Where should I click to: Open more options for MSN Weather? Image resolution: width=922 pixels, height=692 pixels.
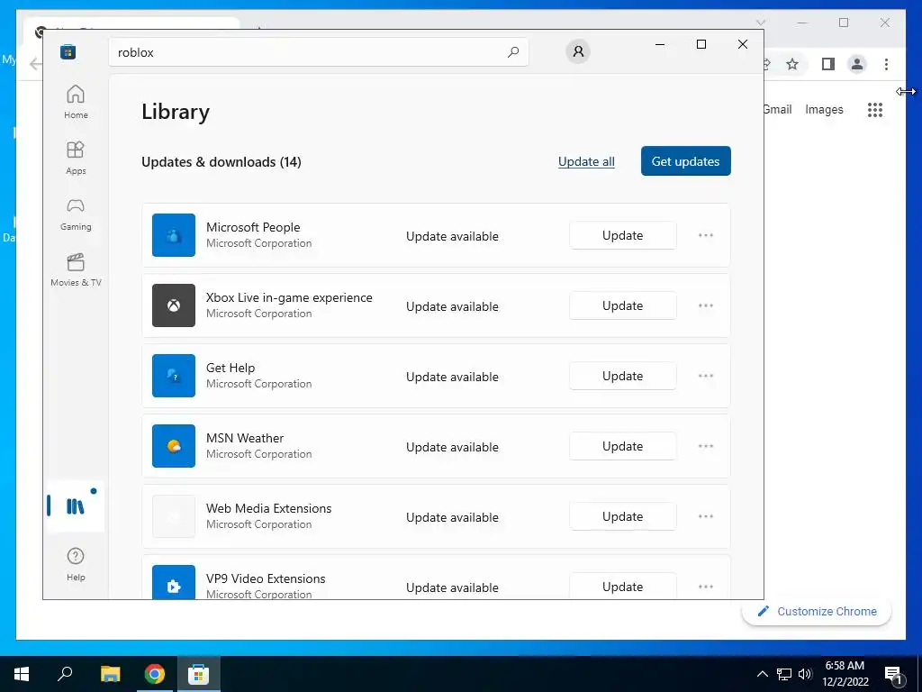click(706, 446)
